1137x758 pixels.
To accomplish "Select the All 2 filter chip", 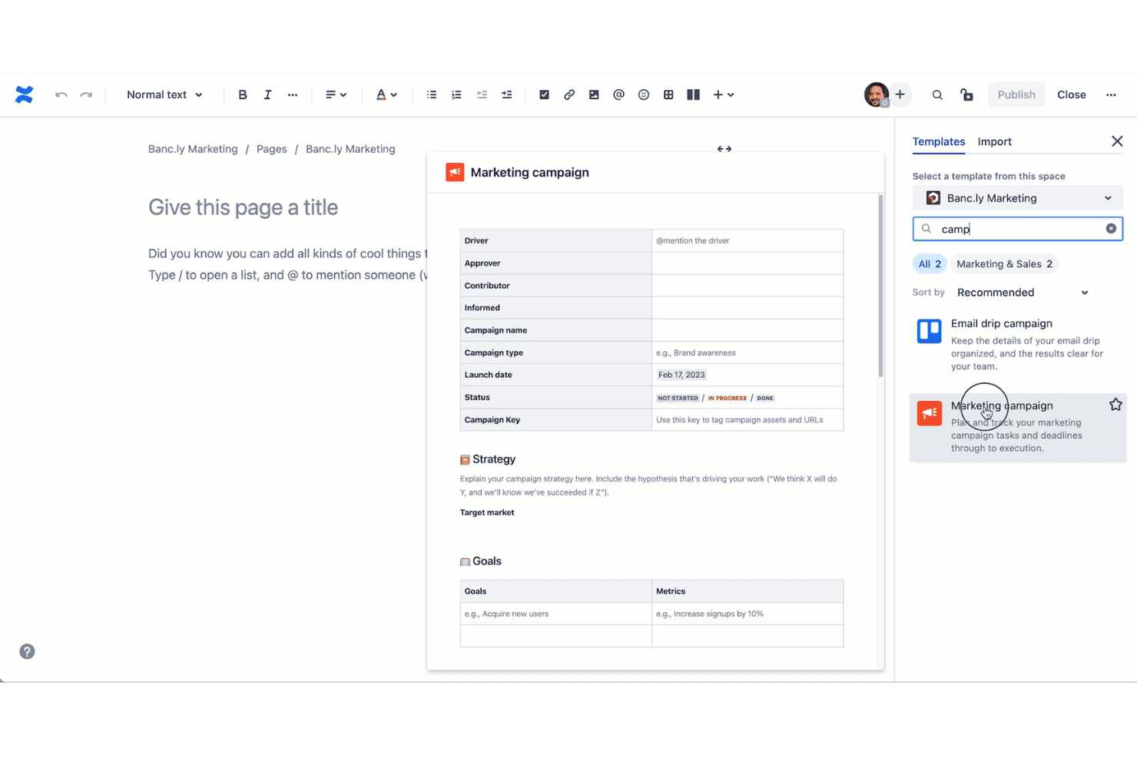I will tap(930, 264).
